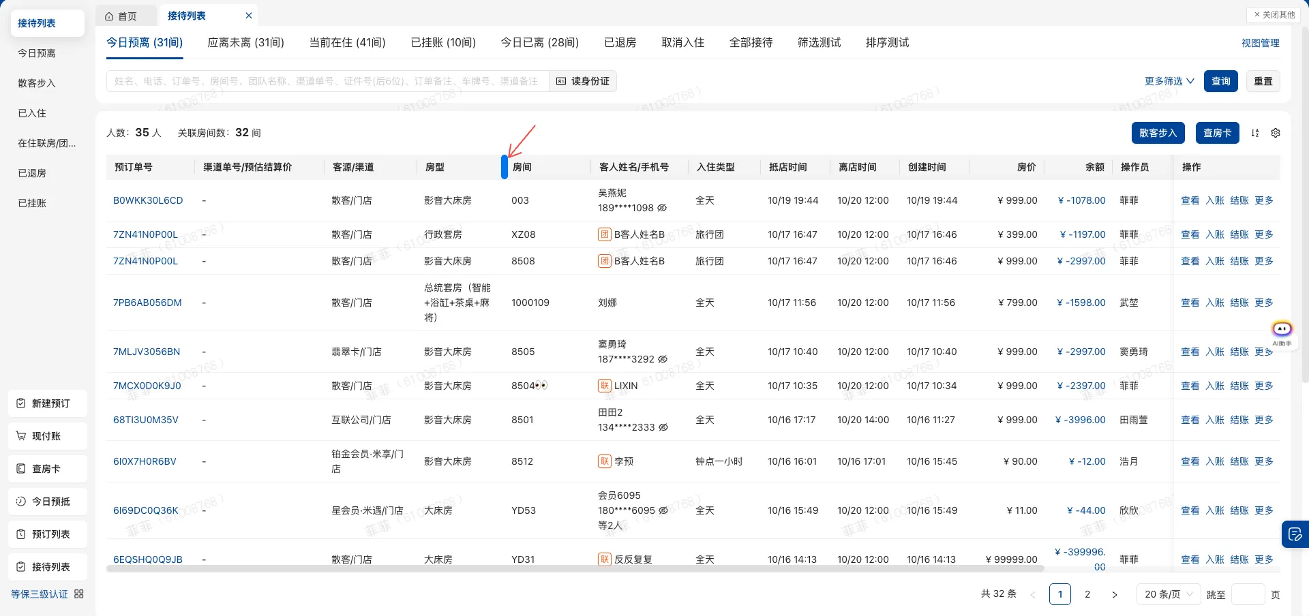This screenshot has width=1309, height=616.
Task: Click the 查询 search button
Action: click(x=1220, y=81)
